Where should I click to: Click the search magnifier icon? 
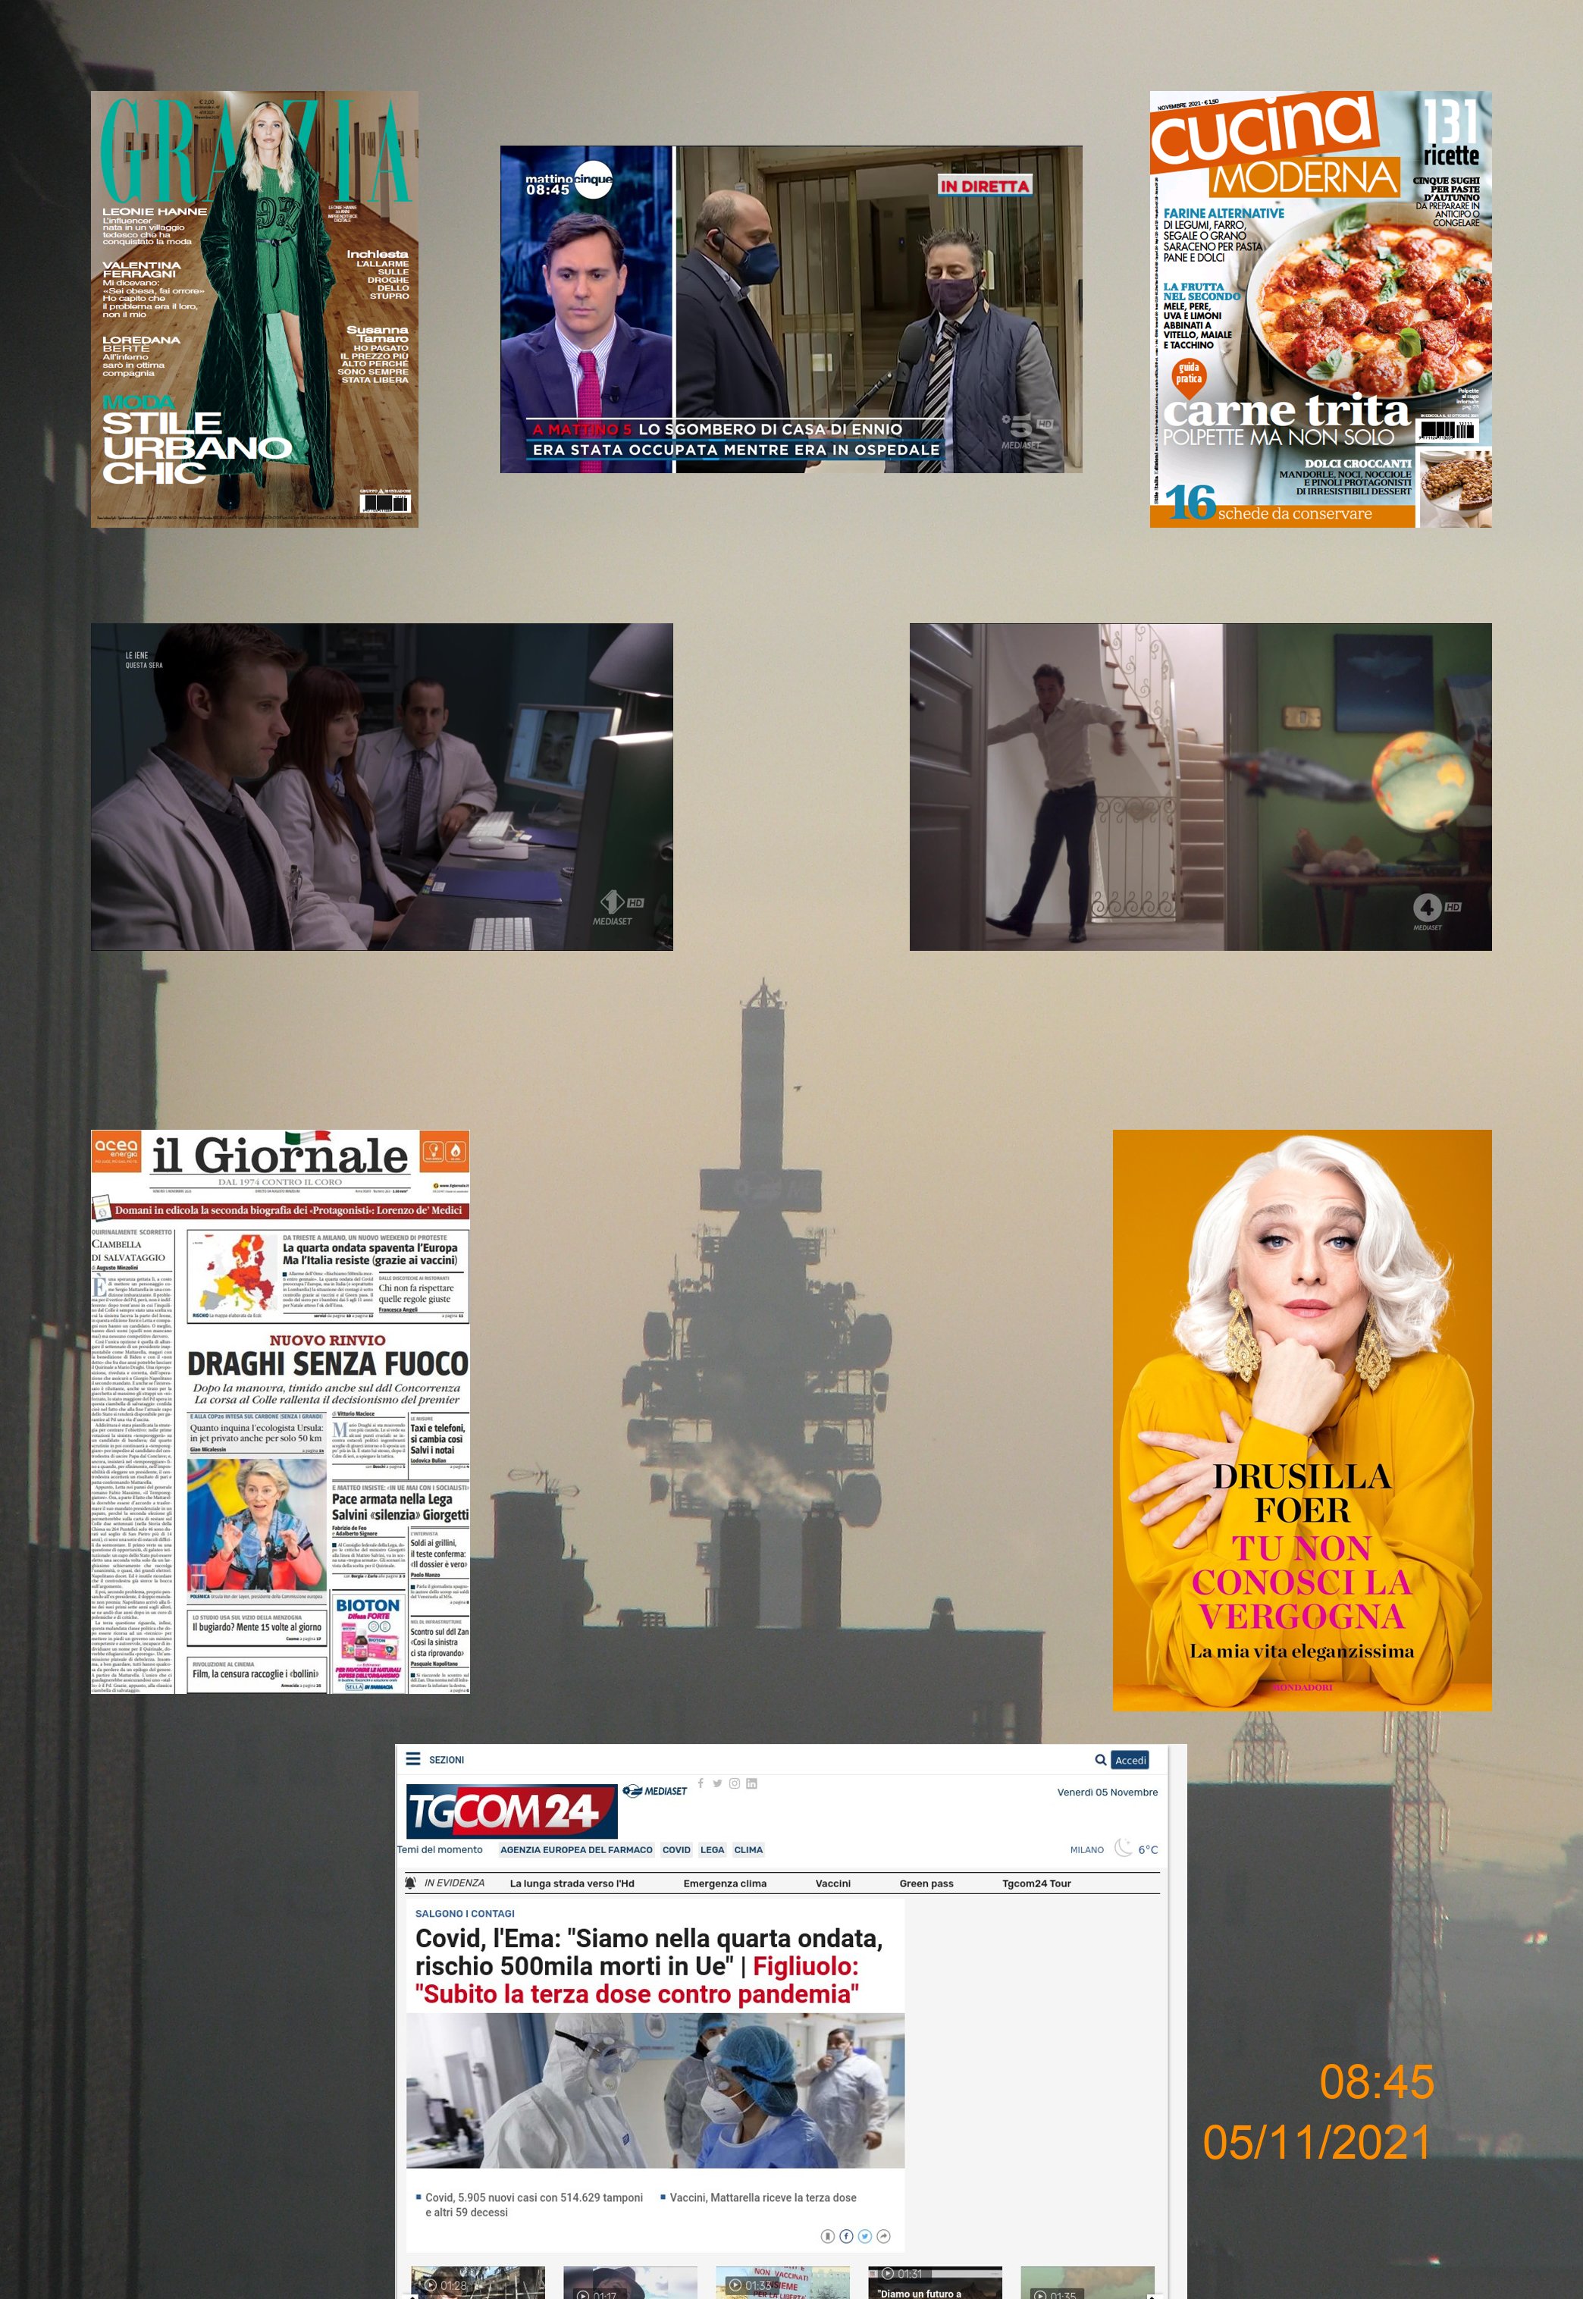tap(1100, 1759)
